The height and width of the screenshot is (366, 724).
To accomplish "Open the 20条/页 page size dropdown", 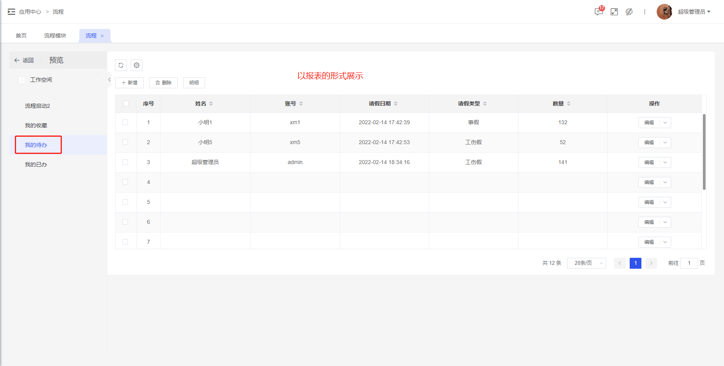I will pos(587,263).
